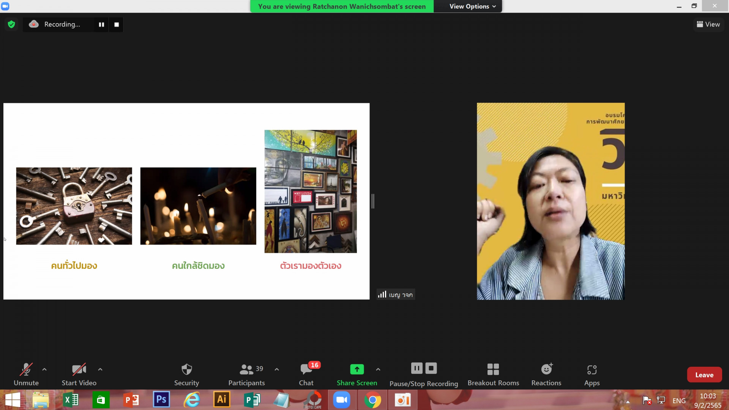Open the Chat panel with 16 unread messages
This screenshot has width=729, height=410.
(x=306, y=374)
